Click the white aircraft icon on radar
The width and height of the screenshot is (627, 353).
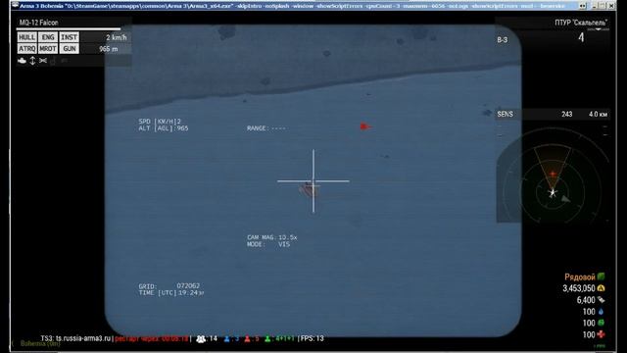coord(553,193)
